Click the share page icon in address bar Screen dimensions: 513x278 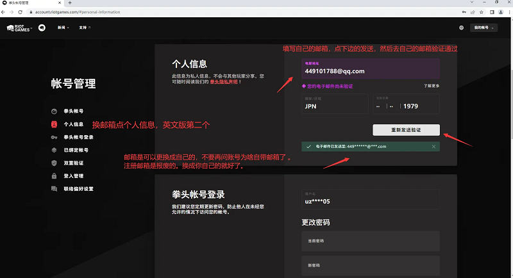tap(473, 12)
